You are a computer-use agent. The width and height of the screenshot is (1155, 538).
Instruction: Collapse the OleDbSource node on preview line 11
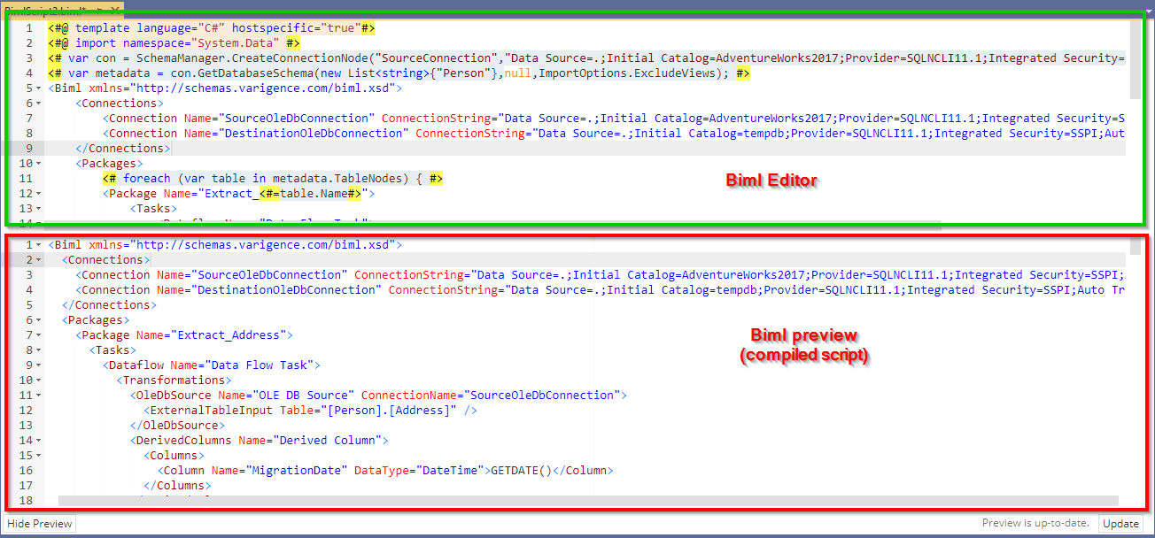click(x=40, y=396)
